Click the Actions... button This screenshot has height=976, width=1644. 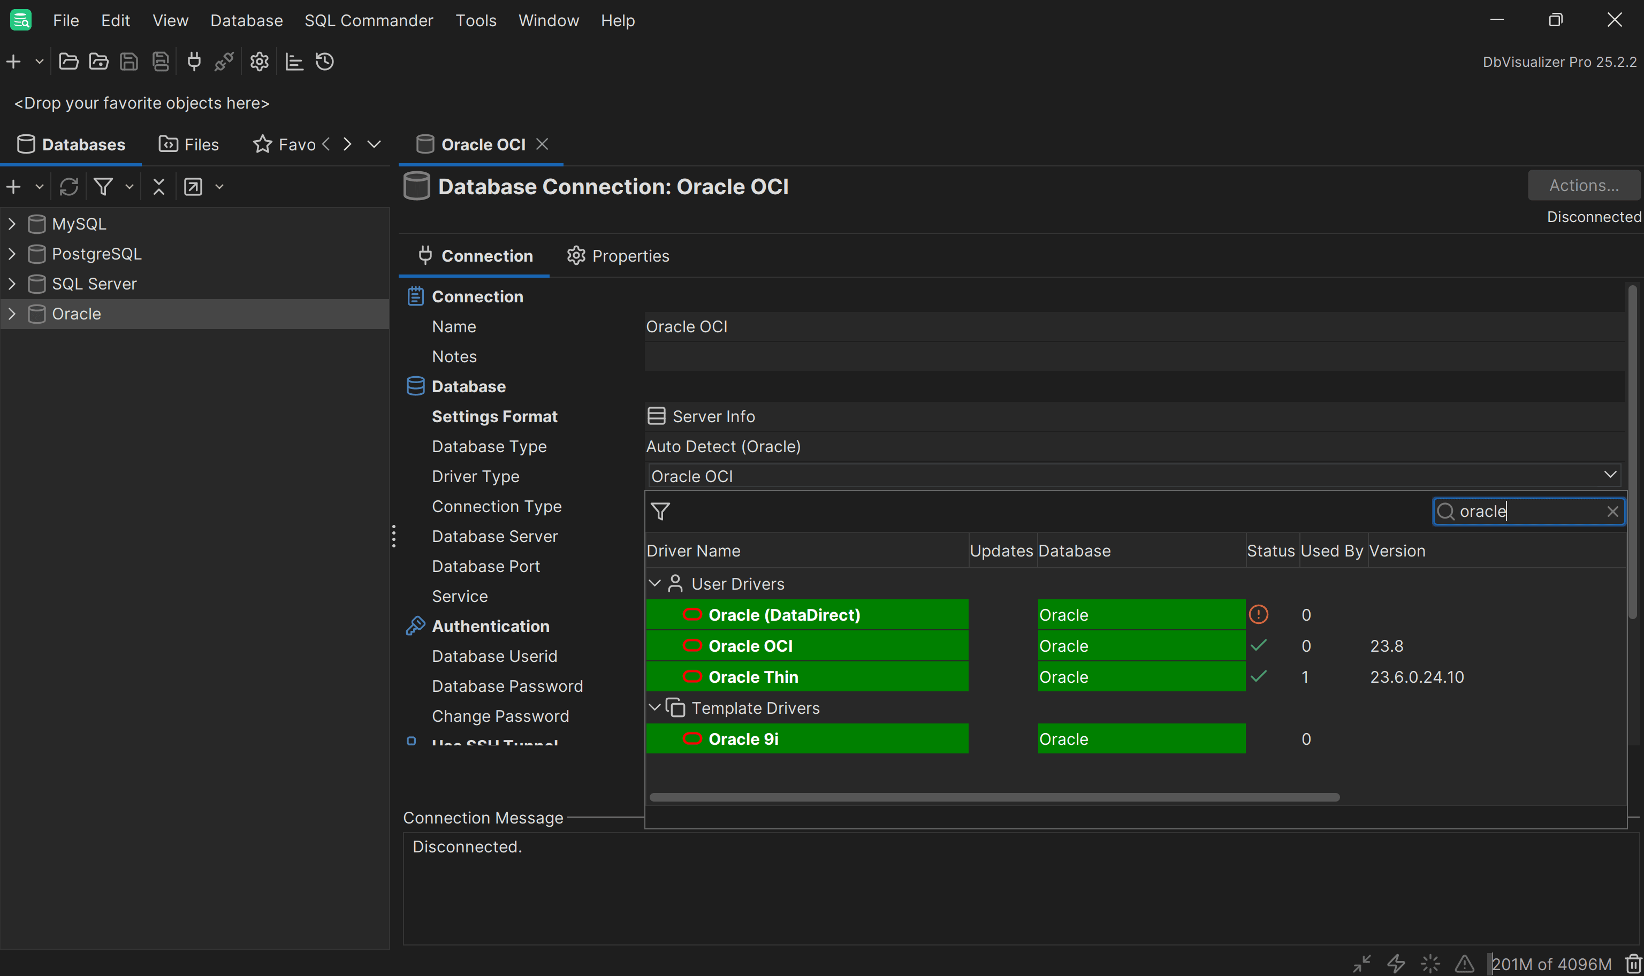coord(1584,186)
